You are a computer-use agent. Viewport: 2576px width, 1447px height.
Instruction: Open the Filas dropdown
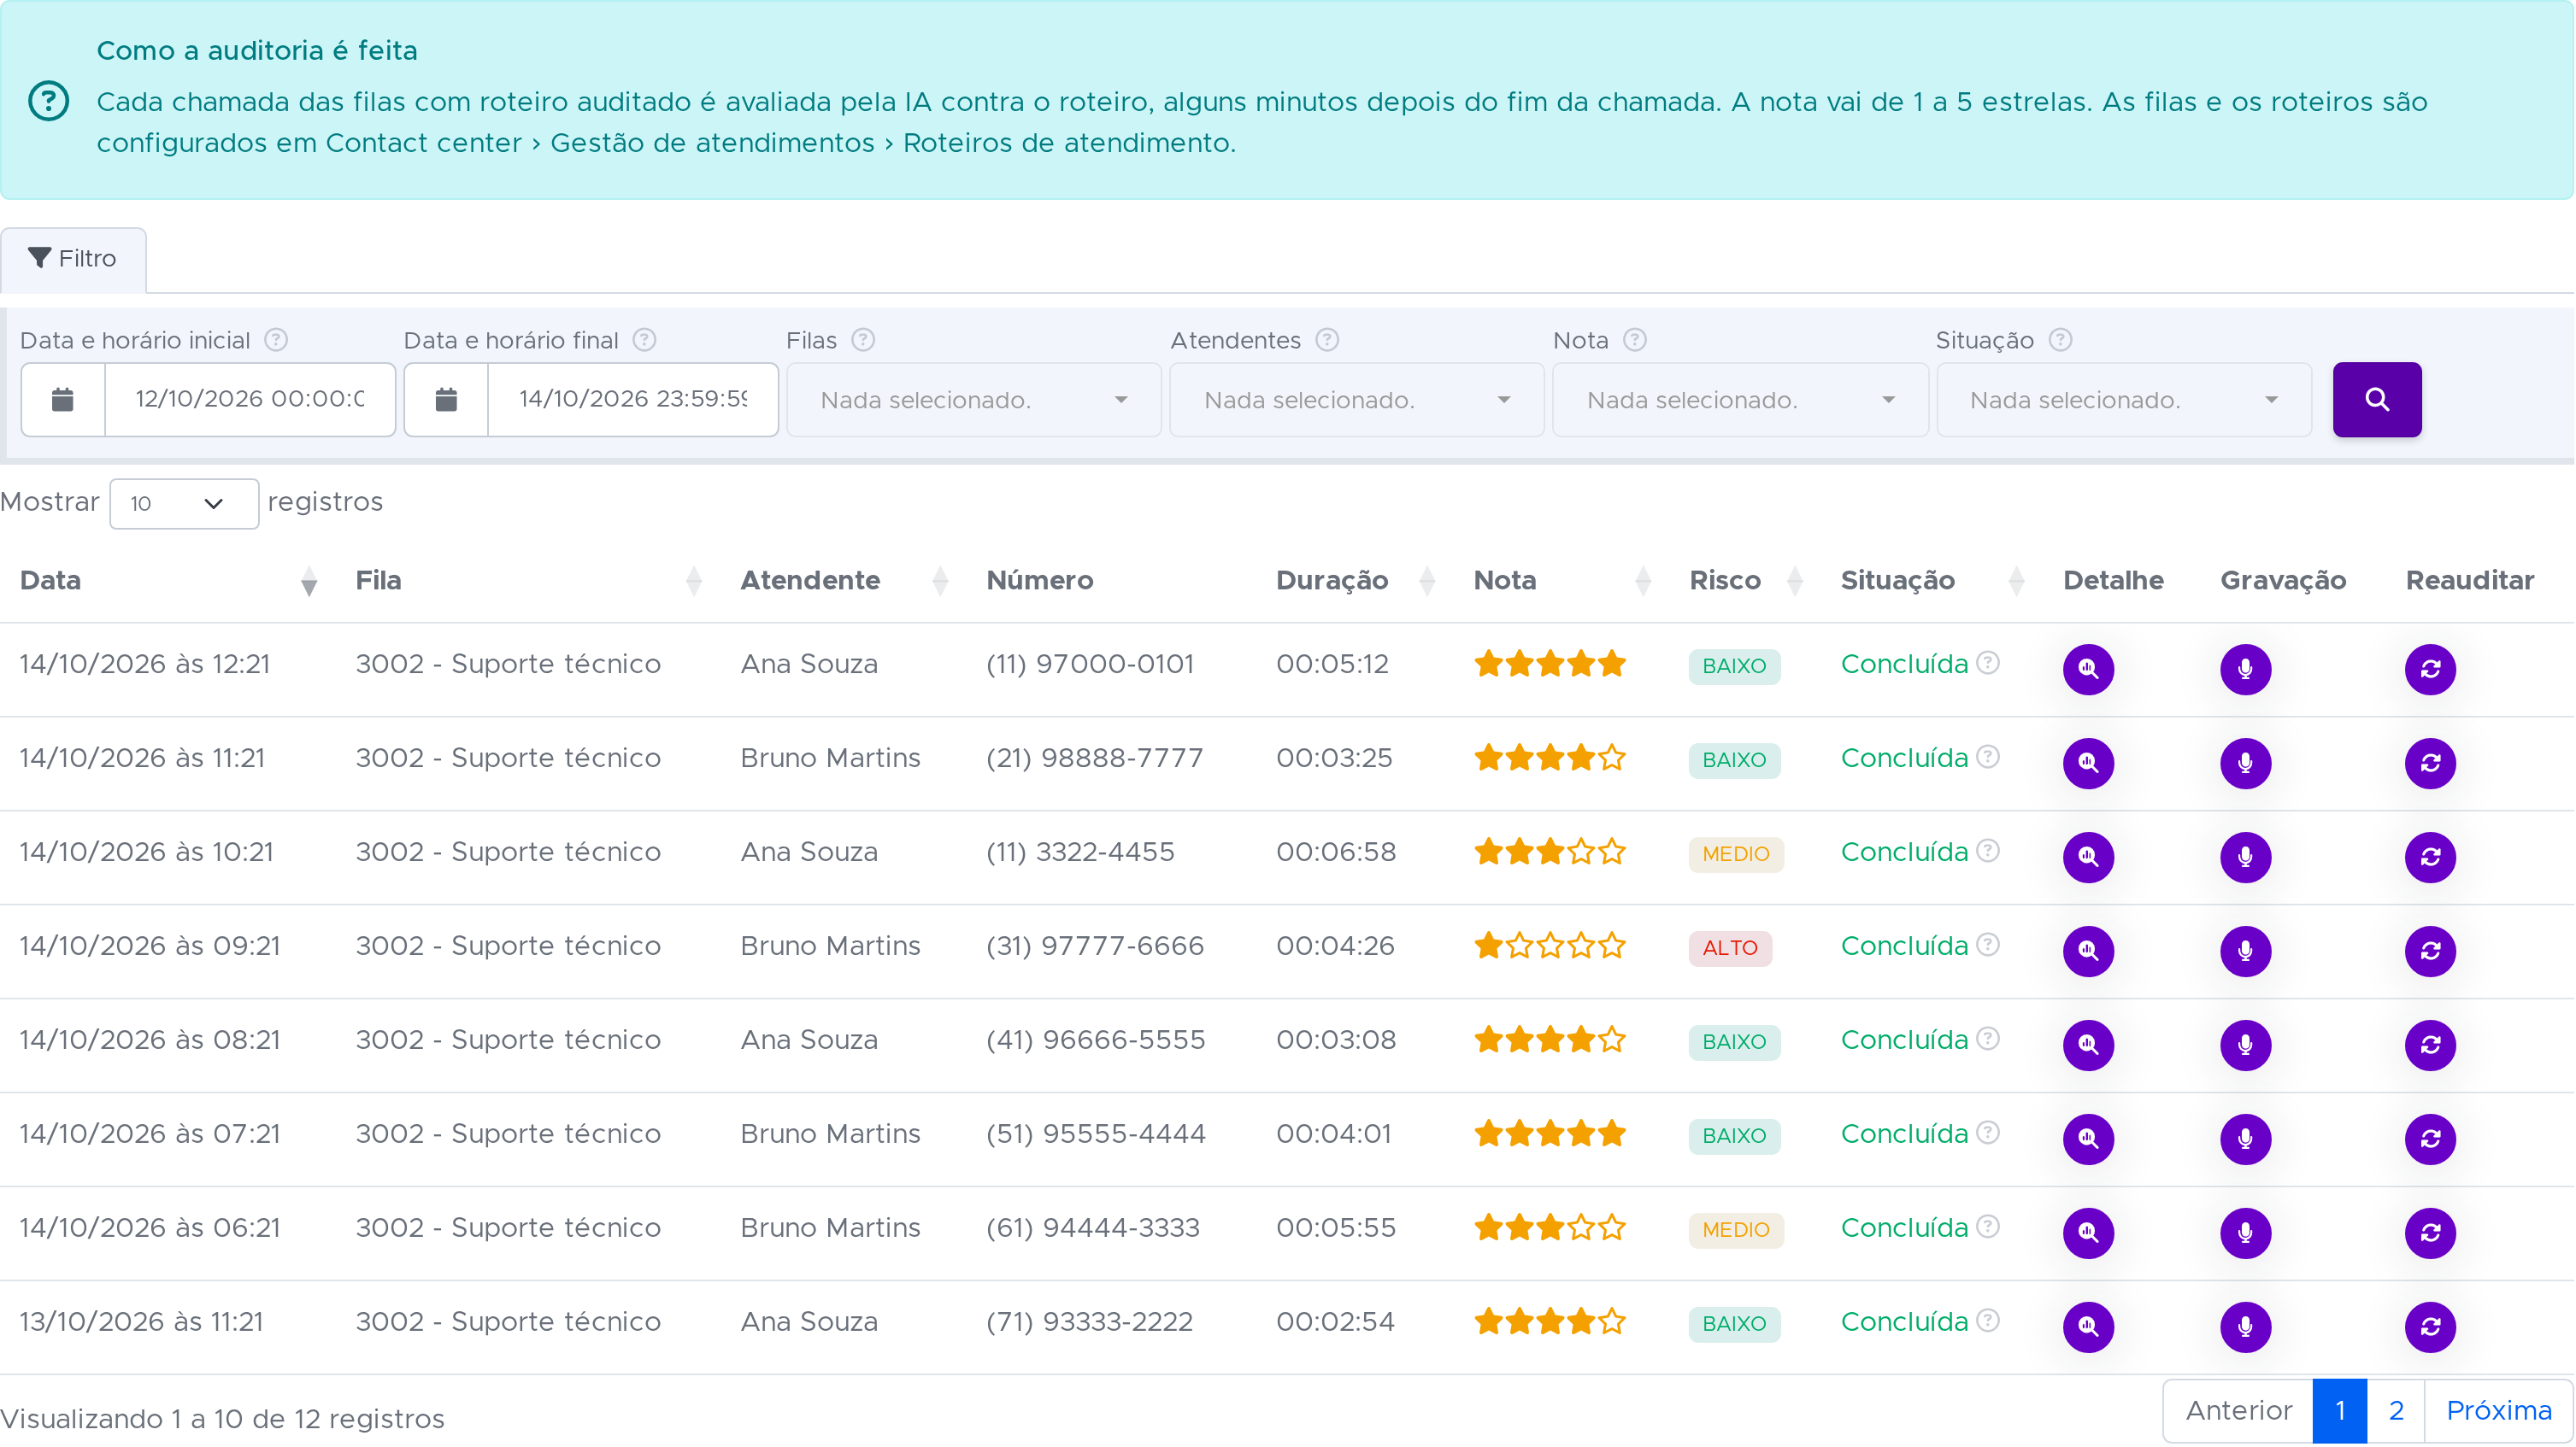973,400
